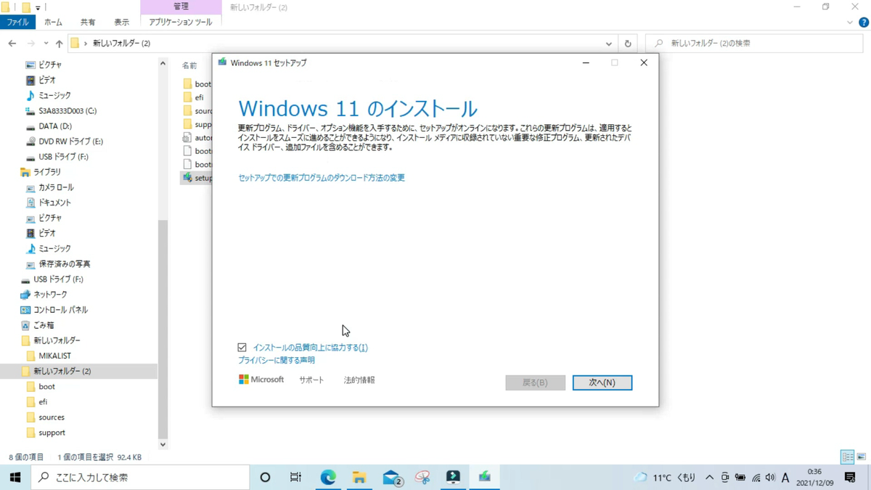Open File Explorer taskbar icon
This screenshot has width=871, height=490.
359,477
